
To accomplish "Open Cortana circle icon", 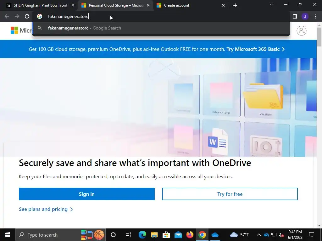I will (113, 235).
